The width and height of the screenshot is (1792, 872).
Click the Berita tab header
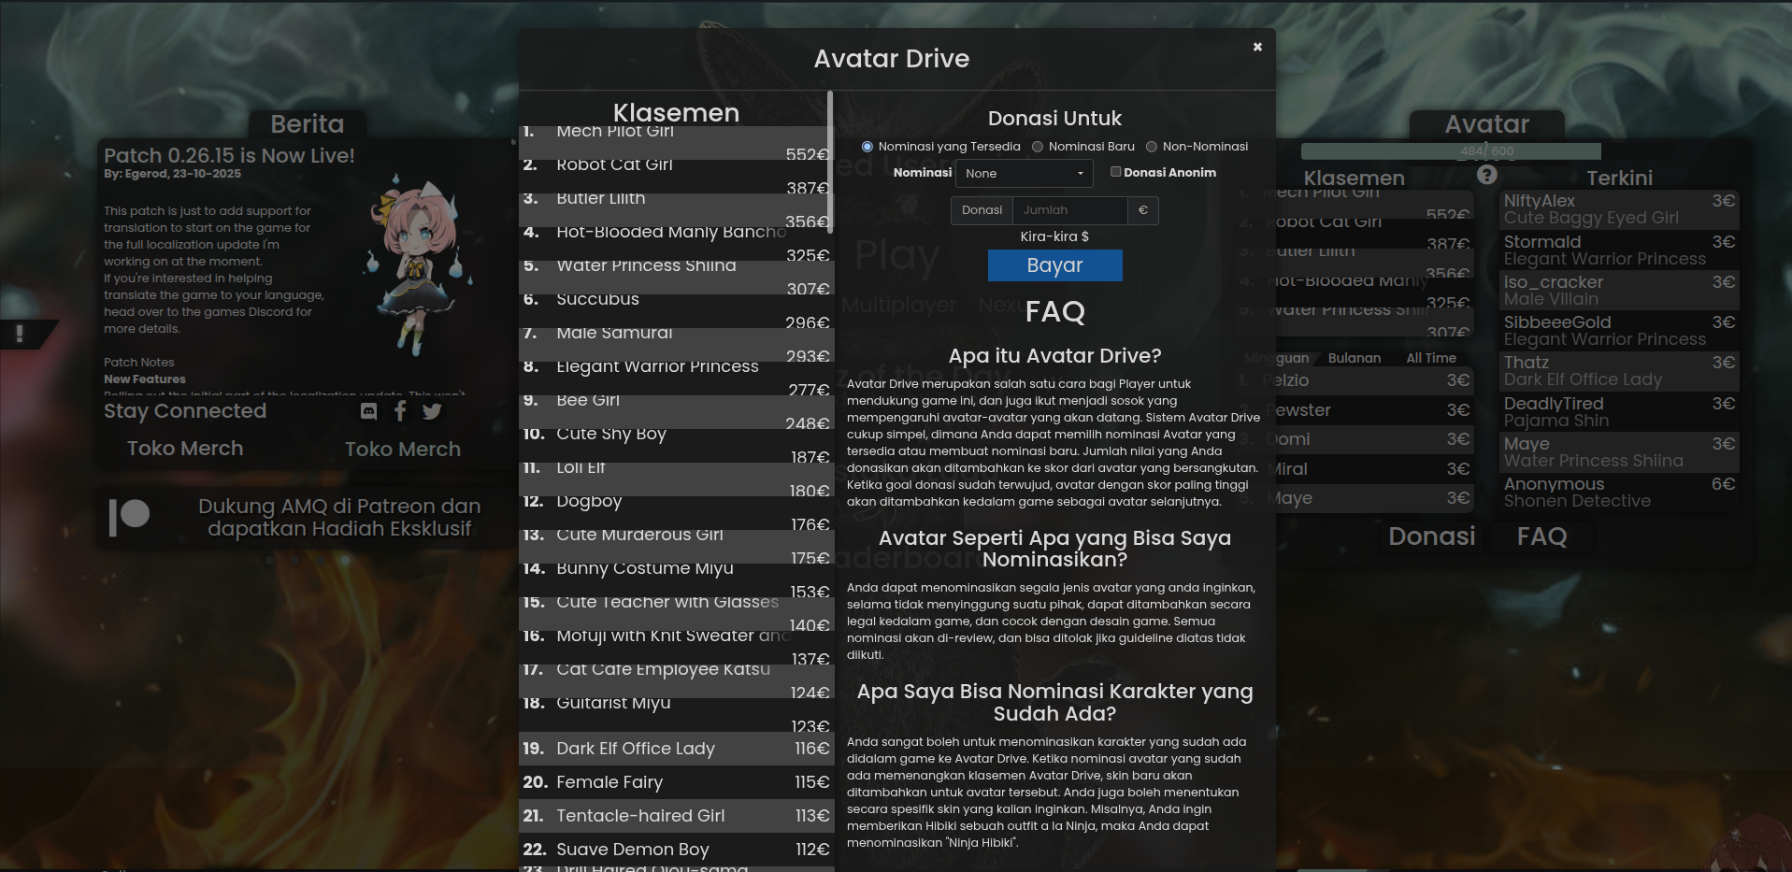pos(308,124)
